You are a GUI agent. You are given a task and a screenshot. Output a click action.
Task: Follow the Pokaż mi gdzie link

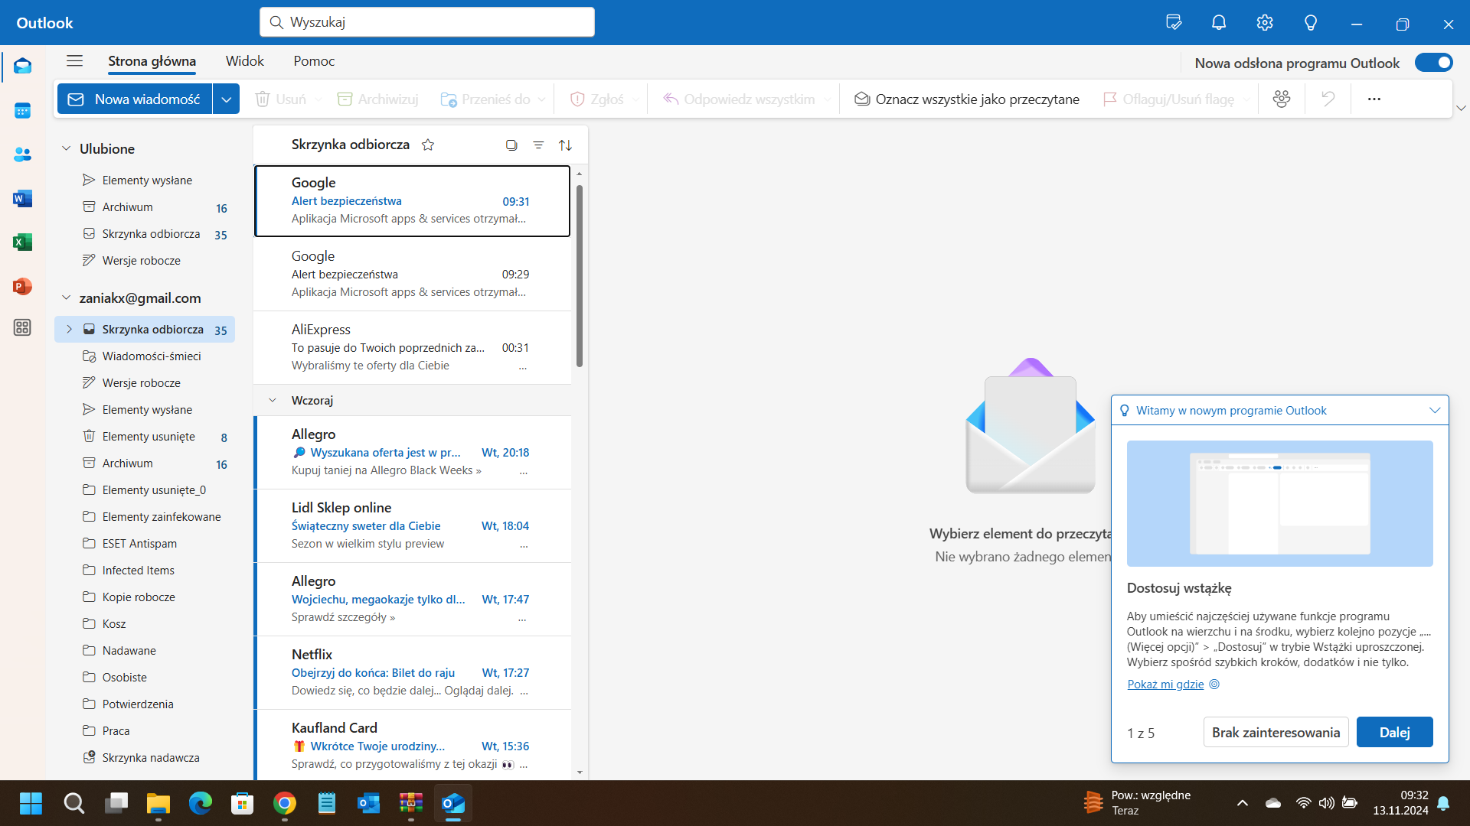(1165, 685)
